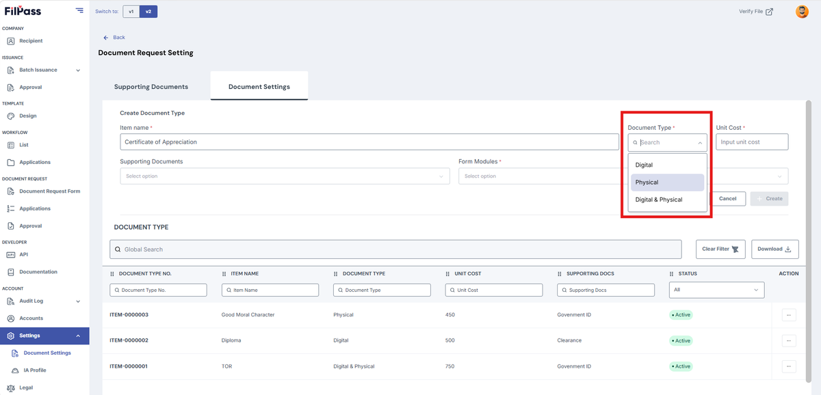Image resolution: width=821 pixels, height=395 pixels.
Task: Collapse the Settings submenu chevron
Action: (78, 336)
